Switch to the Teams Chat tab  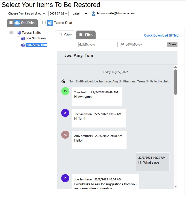coord(57,23)
